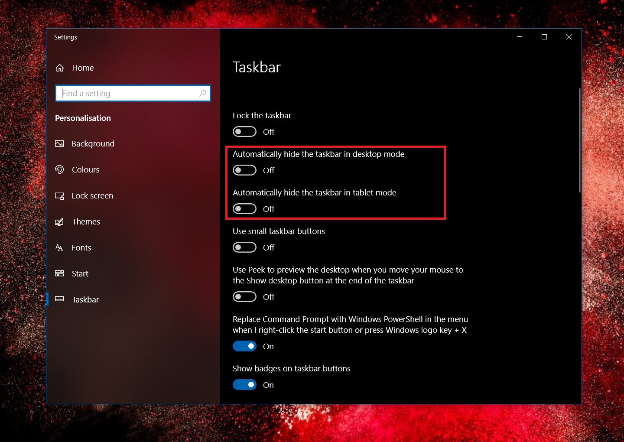Select the Personalisation section heading
This screenshot has height=442, width=624.
(x=83, y=118)
